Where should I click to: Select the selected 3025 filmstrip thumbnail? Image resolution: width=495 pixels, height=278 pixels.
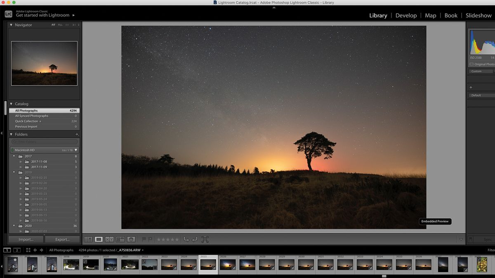(208, 264)
